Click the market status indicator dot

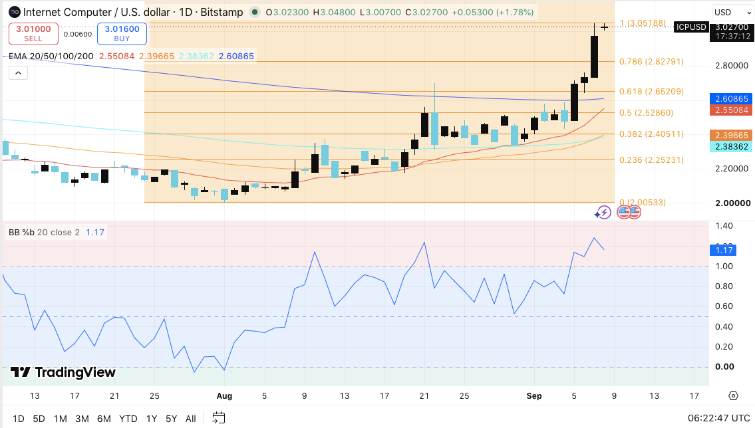coord(255,12)
